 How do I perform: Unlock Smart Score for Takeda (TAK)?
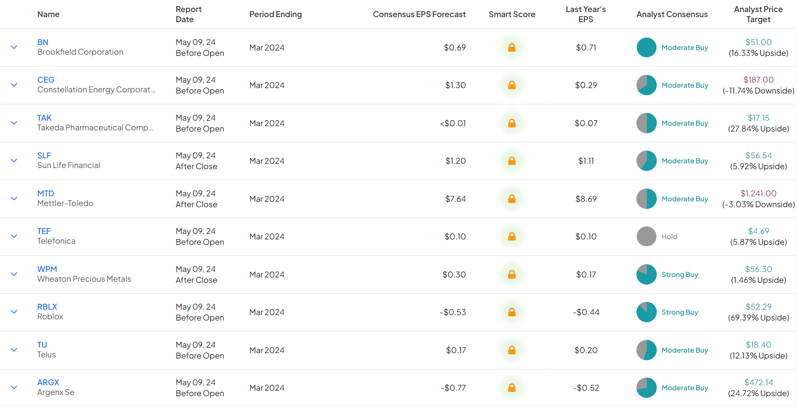pyautogui.click(x=512, y=123)
